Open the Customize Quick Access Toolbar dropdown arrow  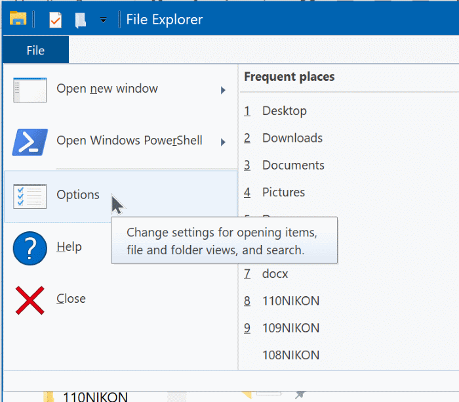pyautogui.click(x=103, y=20)
